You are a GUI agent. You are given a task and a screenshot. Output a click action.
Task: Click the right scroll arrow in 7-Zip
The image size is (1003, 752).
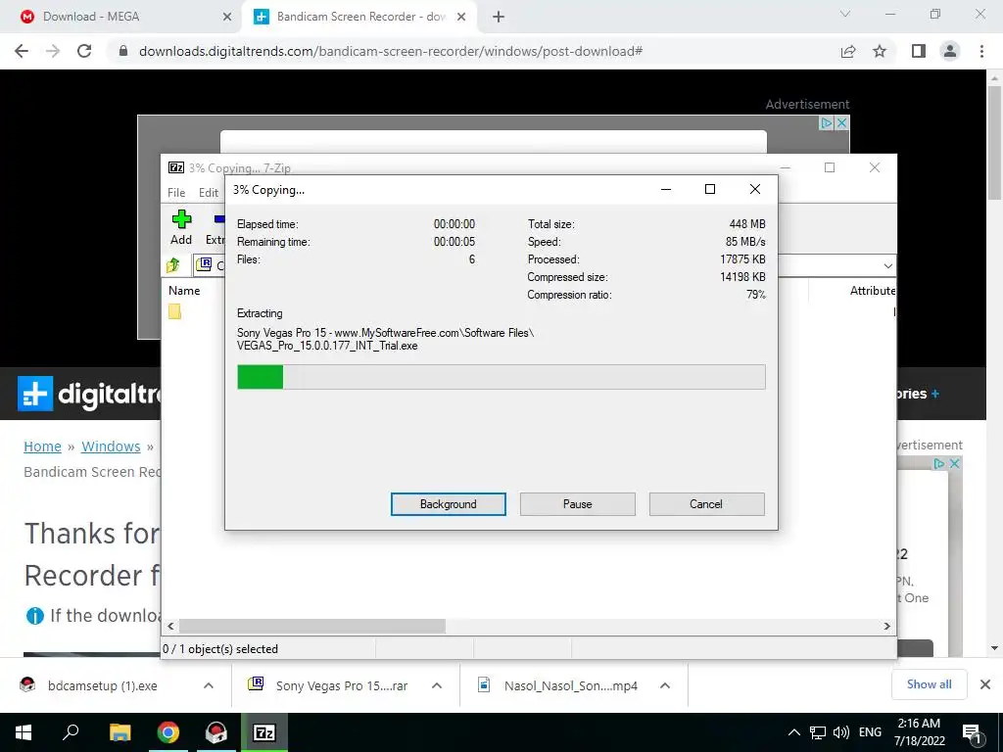pos(886,626)
